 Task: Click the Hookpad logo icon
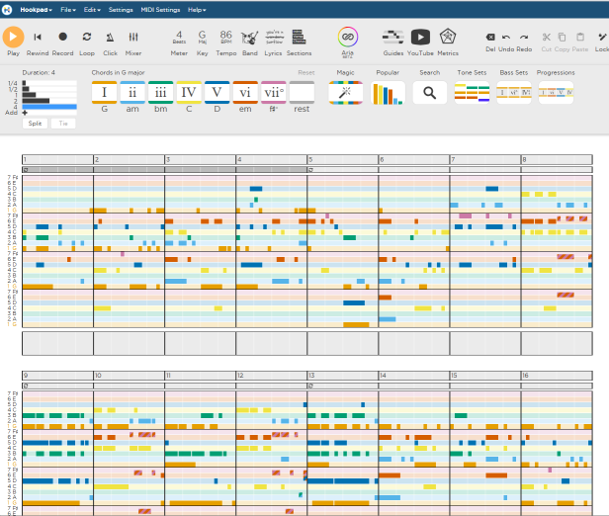(7, 10)
